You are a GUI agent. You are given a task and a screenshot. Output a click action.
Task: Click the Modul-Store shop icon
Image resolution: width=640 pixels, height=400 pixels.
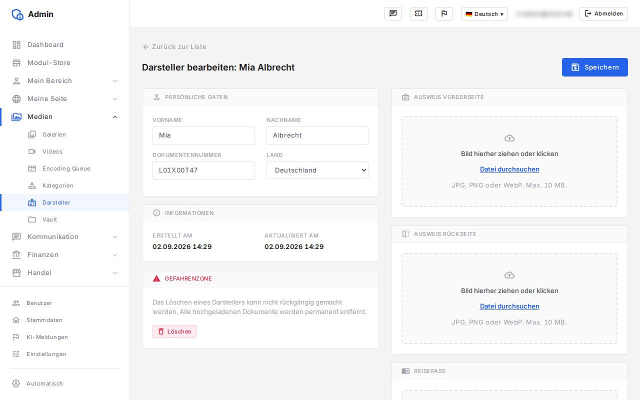point(16,63)
